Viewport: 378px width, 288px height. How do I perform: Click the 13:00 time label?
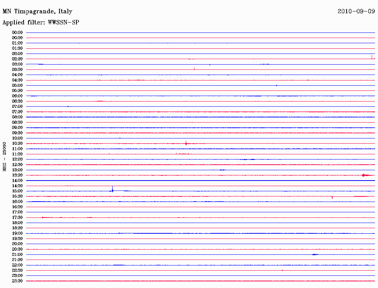pos(17,170)
